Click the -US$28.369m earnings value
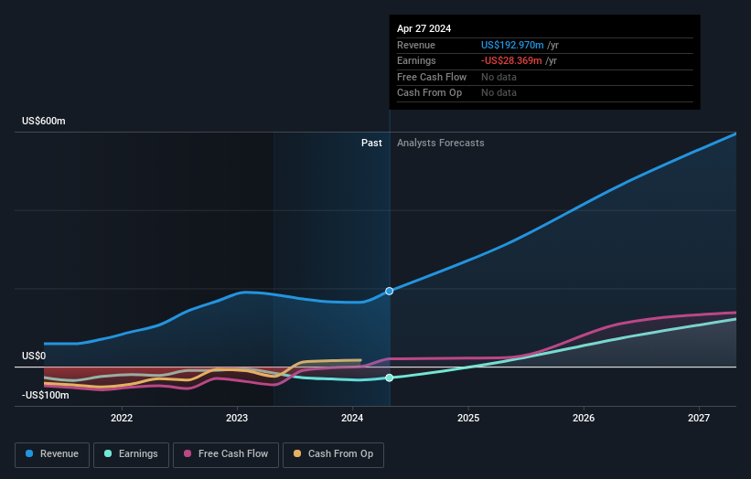The width and height of the screenshot is (751, 479). [x=511, y=60]
